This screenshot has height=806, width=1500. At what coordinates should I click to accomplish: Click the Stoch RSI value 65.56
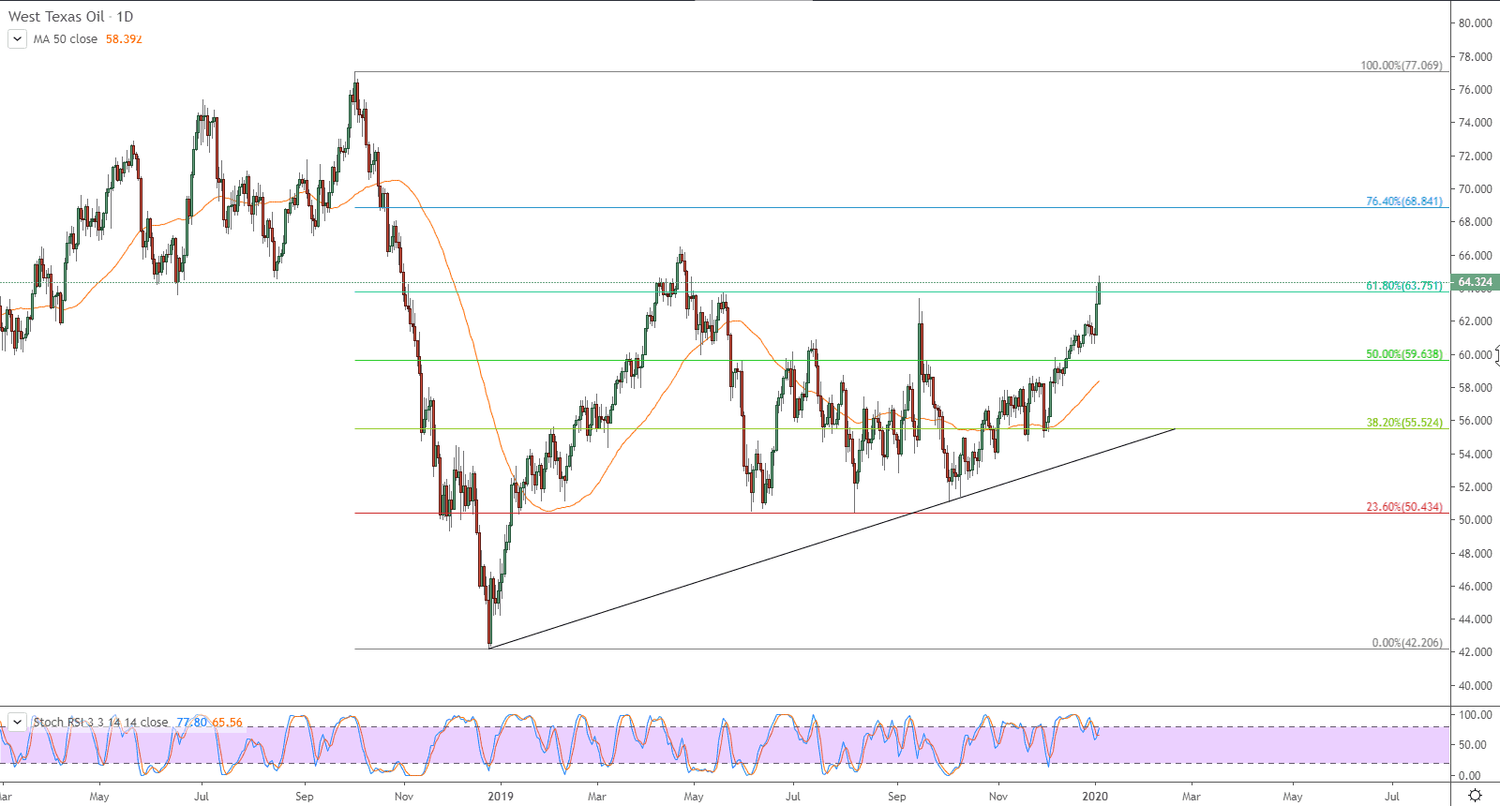[x=227, y=723]
